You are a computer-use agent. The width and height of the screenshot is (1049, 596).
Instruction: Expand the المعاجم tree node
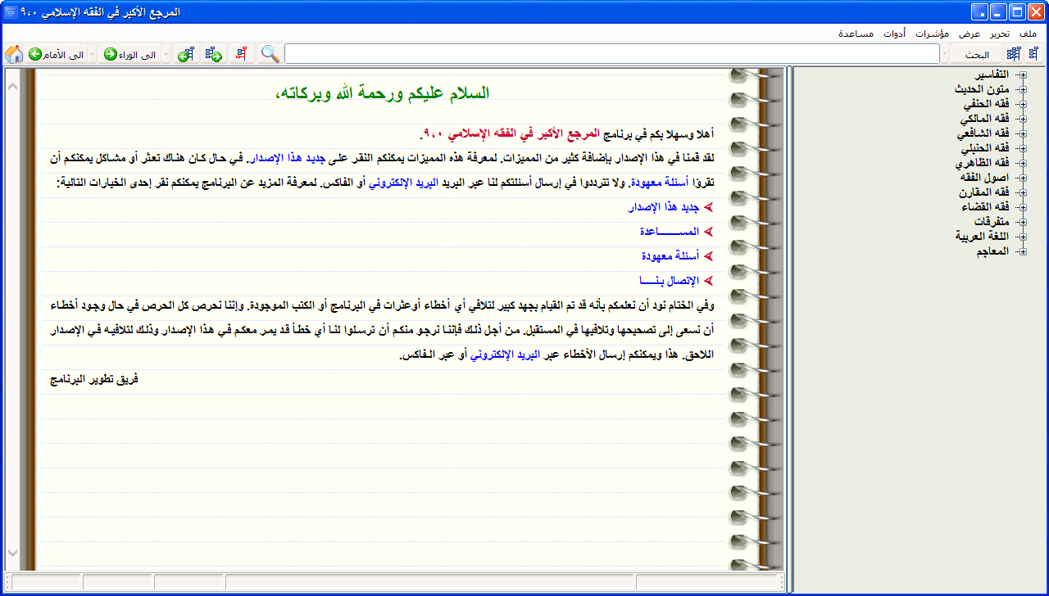click(x=1022, y=251)
